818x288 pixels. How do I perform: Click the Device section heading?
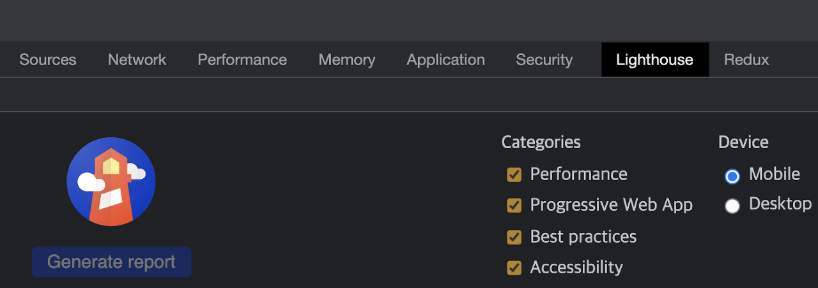tap(743, 142)
